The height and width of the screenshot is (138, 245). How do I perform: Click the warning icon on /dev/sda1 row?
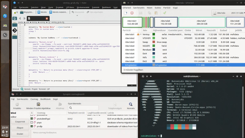click(138, 34)
